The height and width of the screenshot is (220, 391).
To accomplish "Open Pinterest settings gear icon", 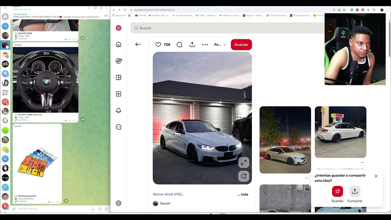I will point(119,203).
